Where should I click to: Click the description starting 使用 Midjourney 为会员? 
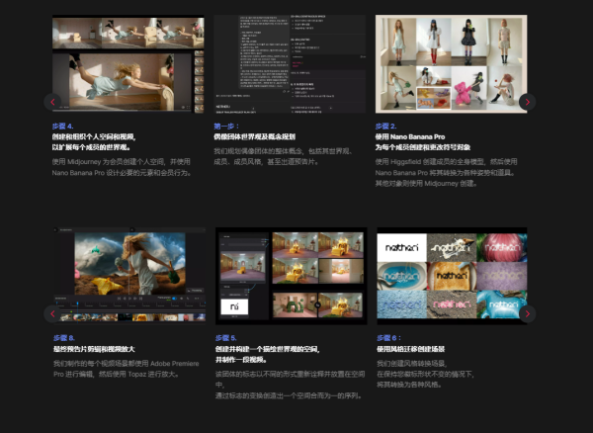coord(123,167)
